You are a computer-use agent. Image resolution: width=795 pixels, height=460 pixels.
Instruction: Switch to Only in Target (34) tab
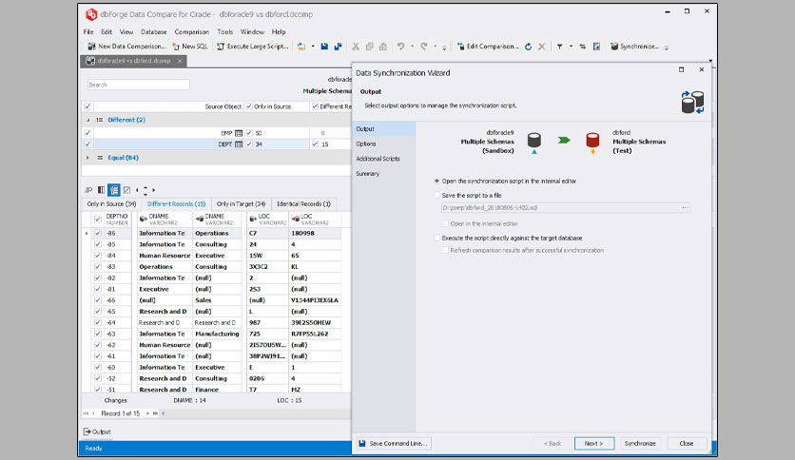(241, 203)
